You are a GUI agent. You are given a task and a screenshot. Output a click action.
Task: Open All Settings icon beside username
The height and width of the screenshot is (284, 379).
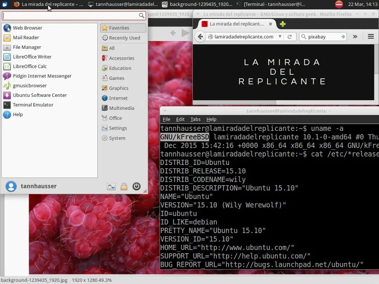click(x=112, y=186)
